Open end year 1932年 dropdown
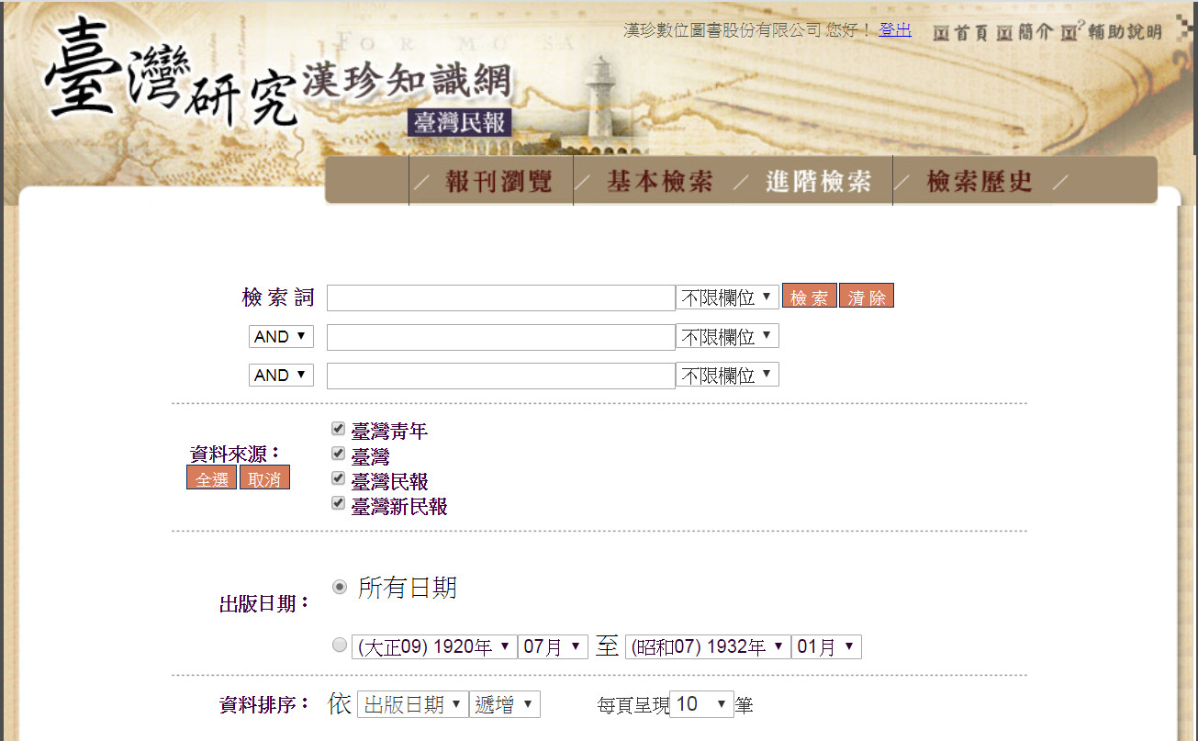This screenshot has width=1198, height=741. pyautogui.click(x=708, y=647)
